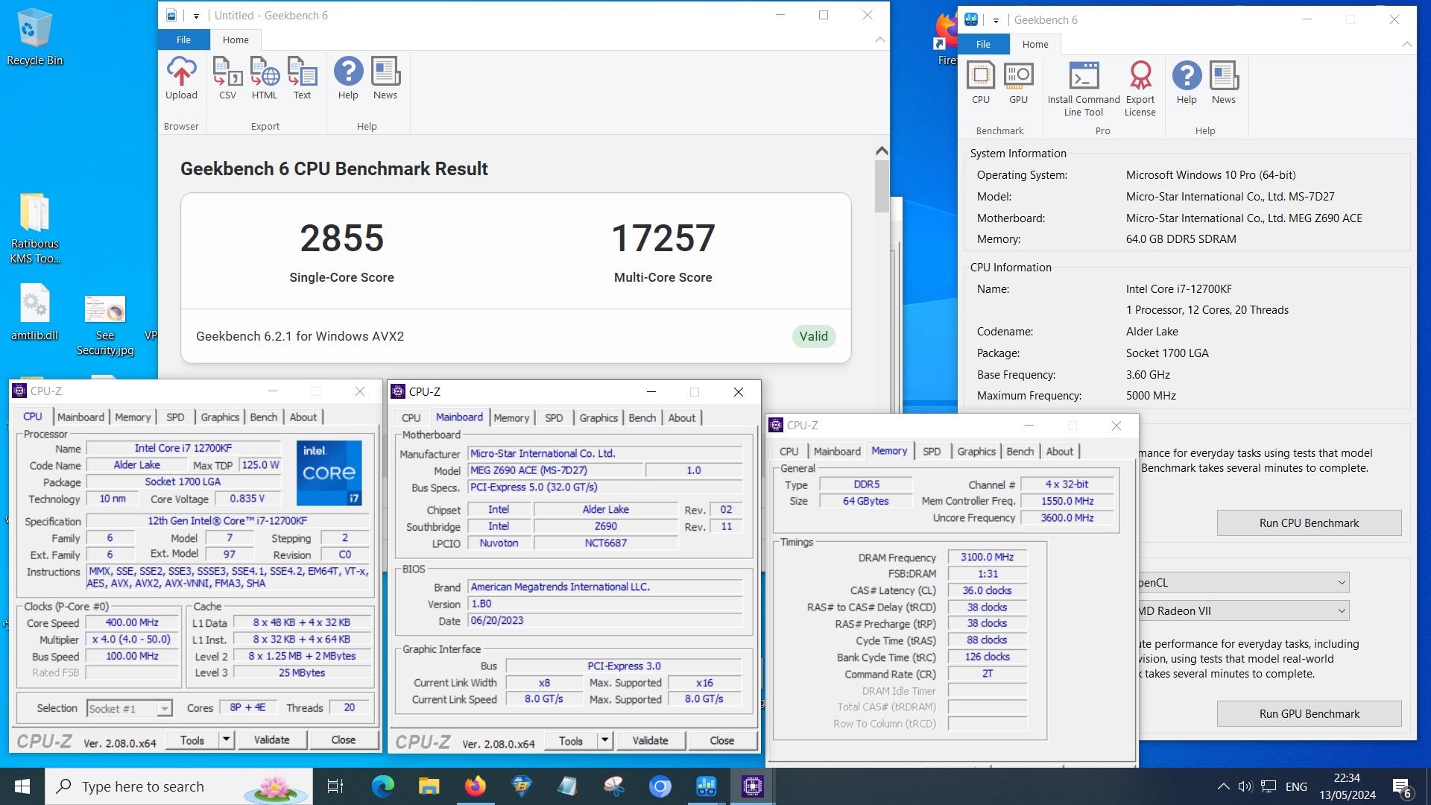Click Validate in left CPU-Z window
This screenshot has height=805, width=1431.
[271, 739]
